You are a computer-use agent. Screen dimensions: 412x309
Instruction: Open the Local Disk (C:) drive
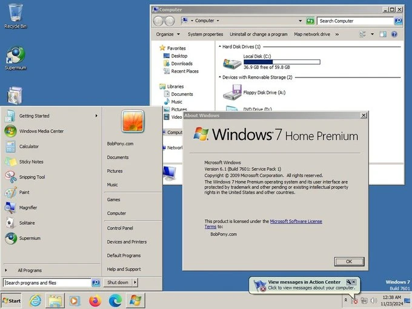pyautogui.click(x=257, y=56)
